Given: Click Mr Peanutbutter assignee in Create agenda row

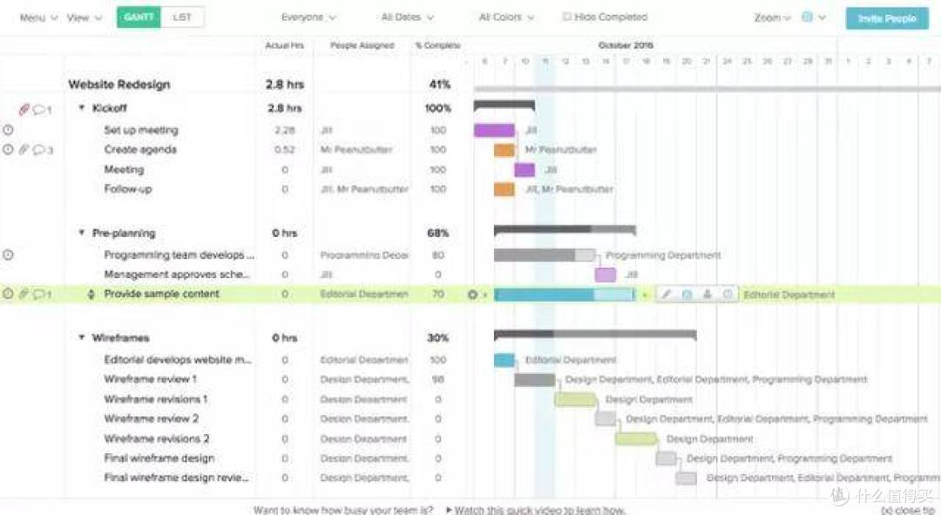Looking at the screenshot, I should point(356,150).
